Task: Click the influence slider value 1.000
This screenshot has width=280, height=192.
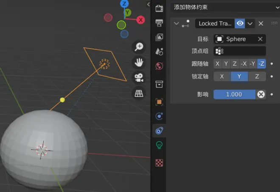Action: [x=234, y=94]
